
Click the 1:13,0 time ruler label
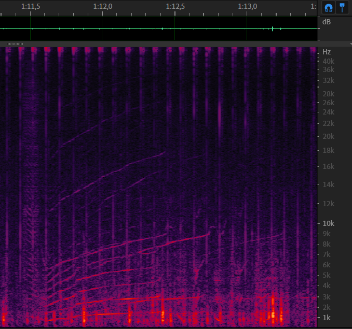[x=248, y=7]
